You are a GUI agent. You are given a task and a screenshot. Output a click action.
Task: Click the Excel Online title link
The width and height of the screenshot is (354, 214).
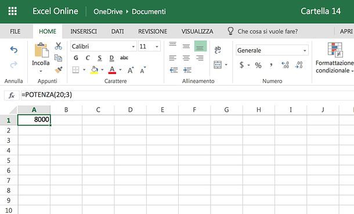tap(55, 11)
